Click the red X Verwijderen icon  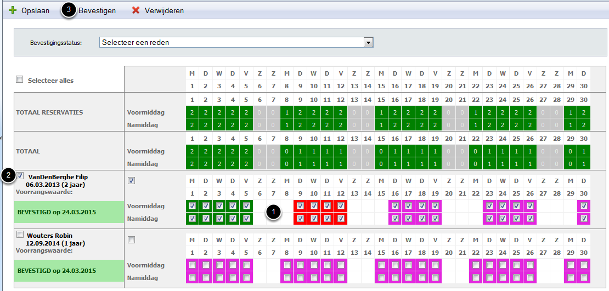pyautogui.click(x=136, y=10)
